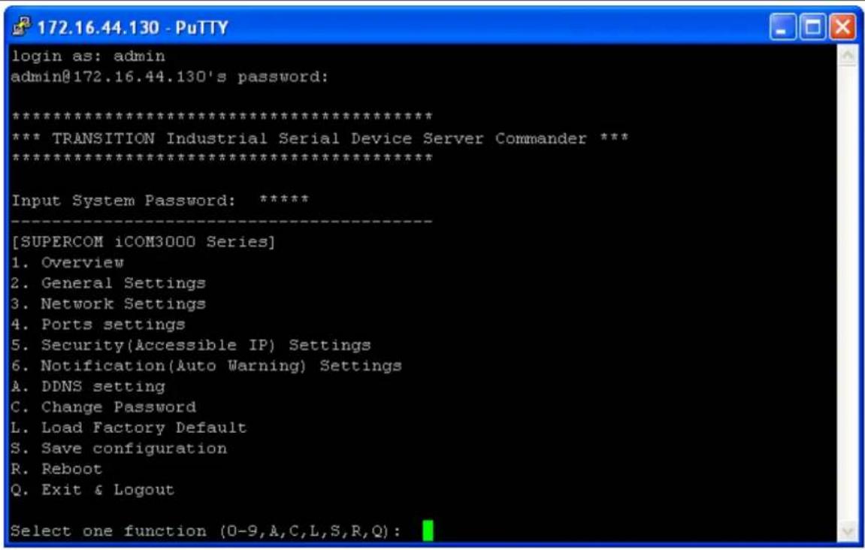Viewport: 865px width, 550px height.
Task: Close the PuTTY session window
Action: (x=842, y=27)
